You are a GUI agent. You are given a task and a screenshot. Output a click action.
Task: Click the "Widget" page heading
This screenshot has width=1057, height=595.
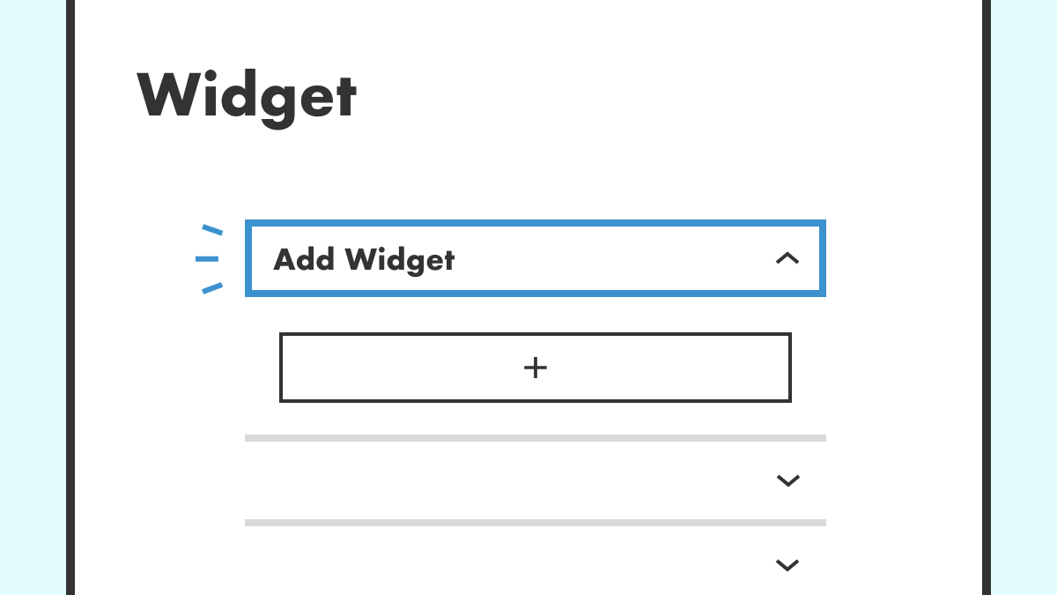[x=247, y=96]
